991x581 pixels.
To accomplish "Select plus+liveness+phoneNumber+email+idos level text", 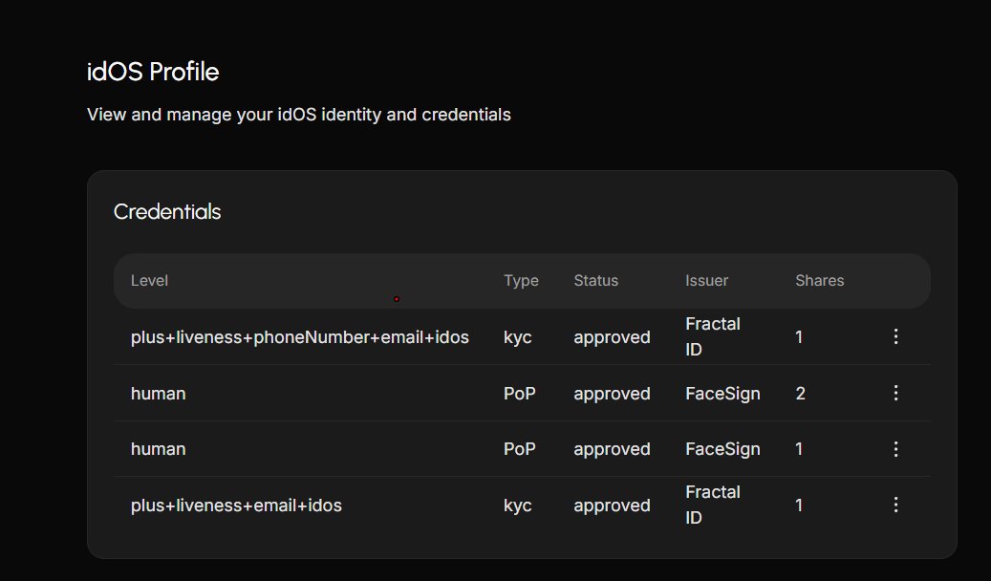I will coord(299,337).
